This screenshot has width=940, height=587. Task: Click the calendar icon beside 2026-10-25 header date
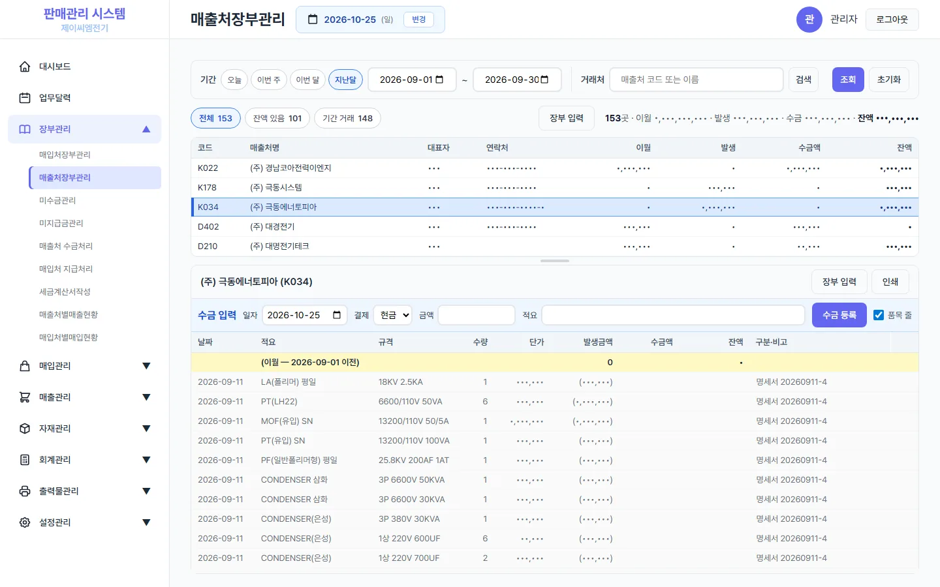point(313,20)
